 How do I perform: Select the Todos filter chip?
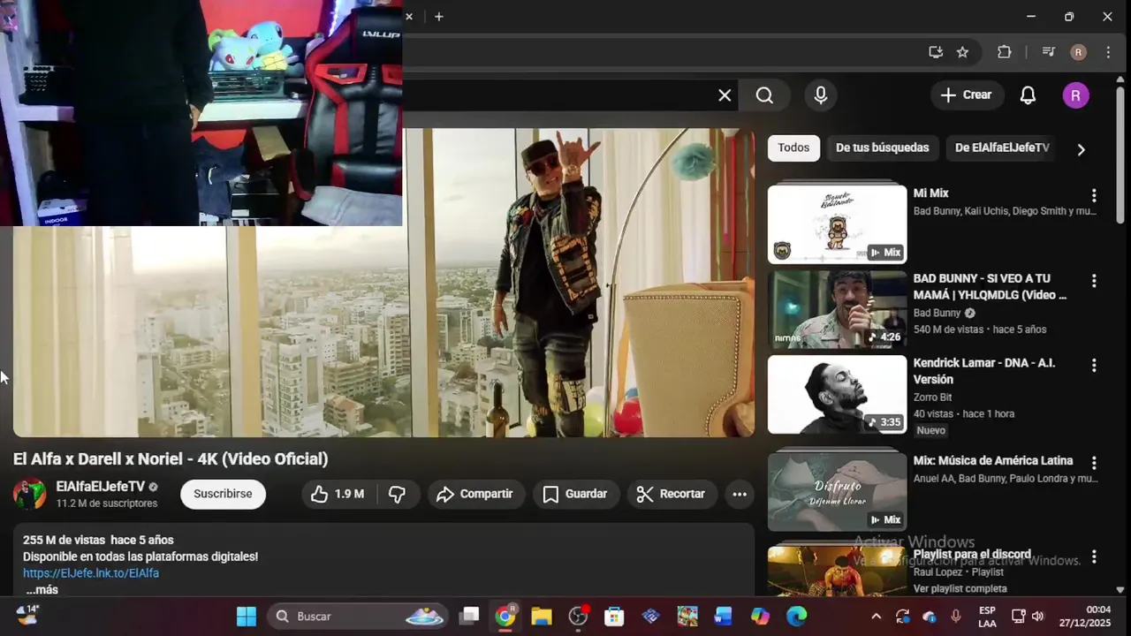coord(793,148)
